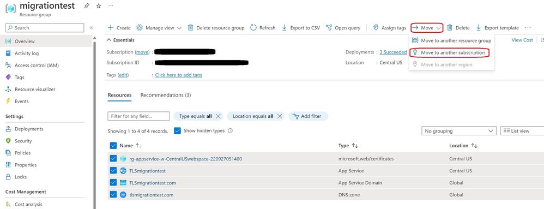Open Overview in the sidebar
This screenshot has width=544, height=209.
click(46, 41)
